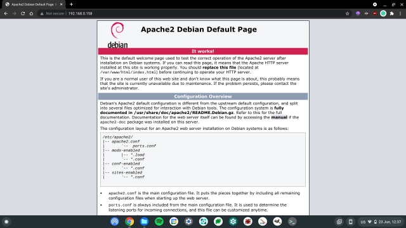Open the gray Settings gear on the shelf

coord(188,222)
